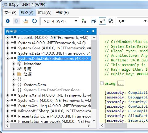Click the Back navigation arrow
The width and height of the screenshot is (148, 133).
coord(8,21)
